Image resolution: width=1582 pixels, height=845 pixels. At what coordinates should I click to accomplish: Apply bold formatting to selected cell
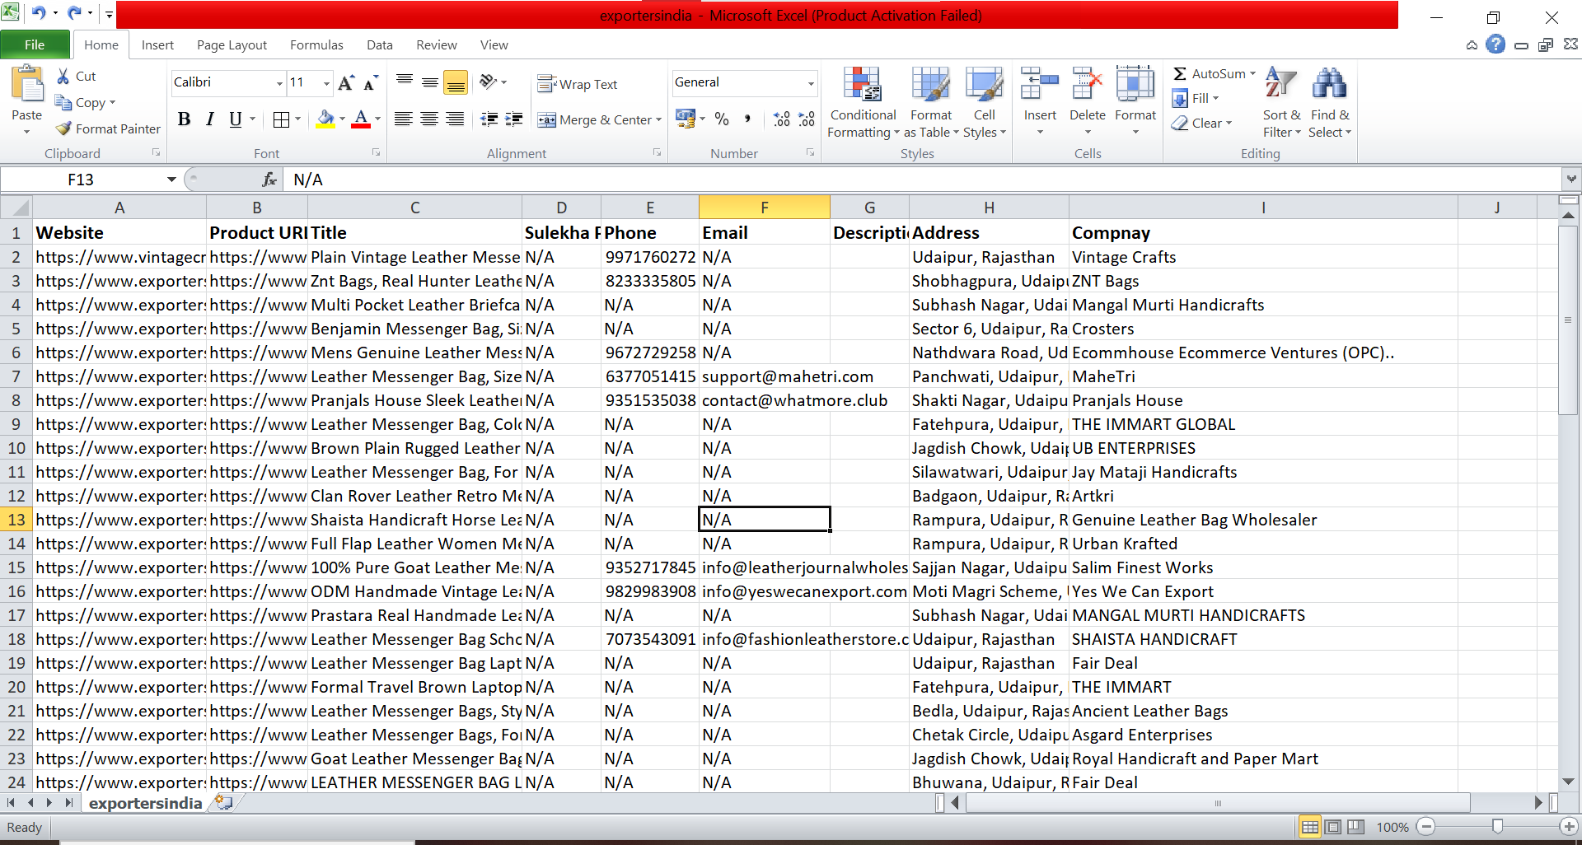tap(184, 119)
